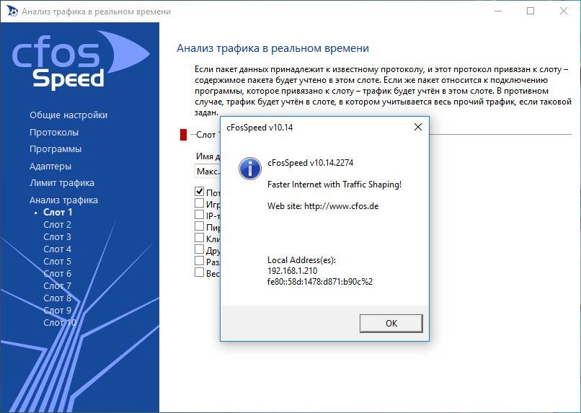Click the app icon in title bar
Screen dimensions: 581x413
tap(12, 12)
